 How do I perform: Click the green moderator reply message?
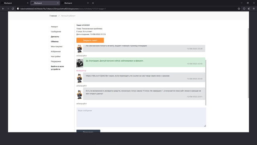coord(144,62)
